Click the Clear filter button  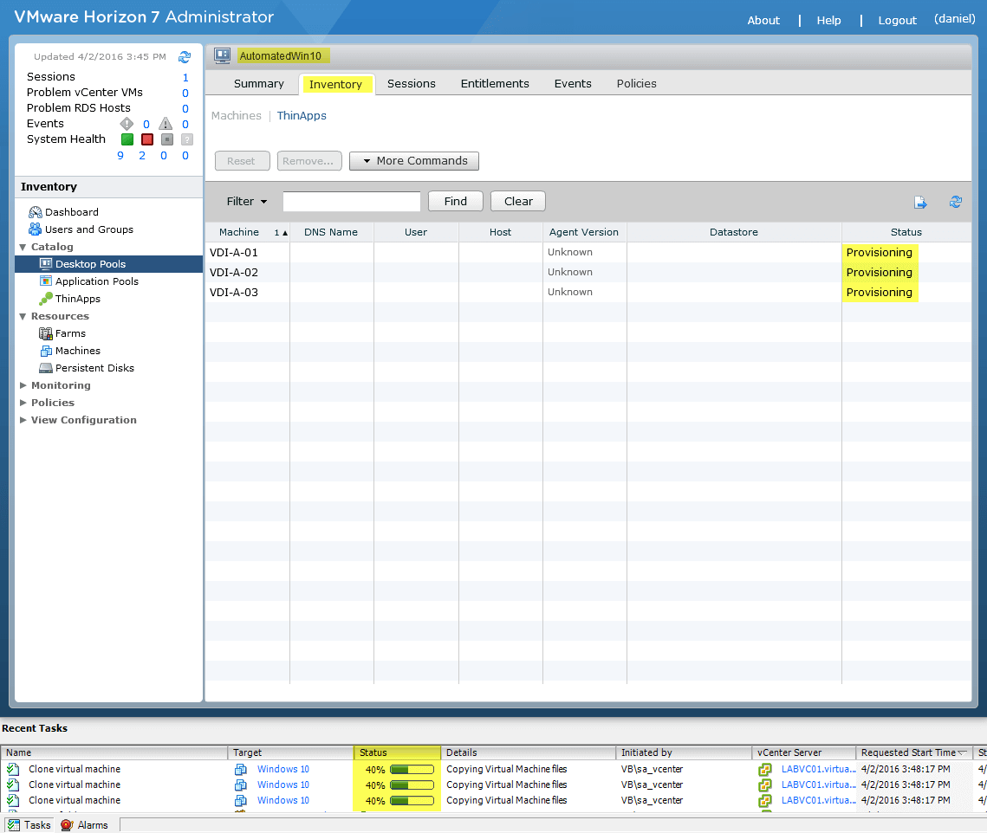518,202
